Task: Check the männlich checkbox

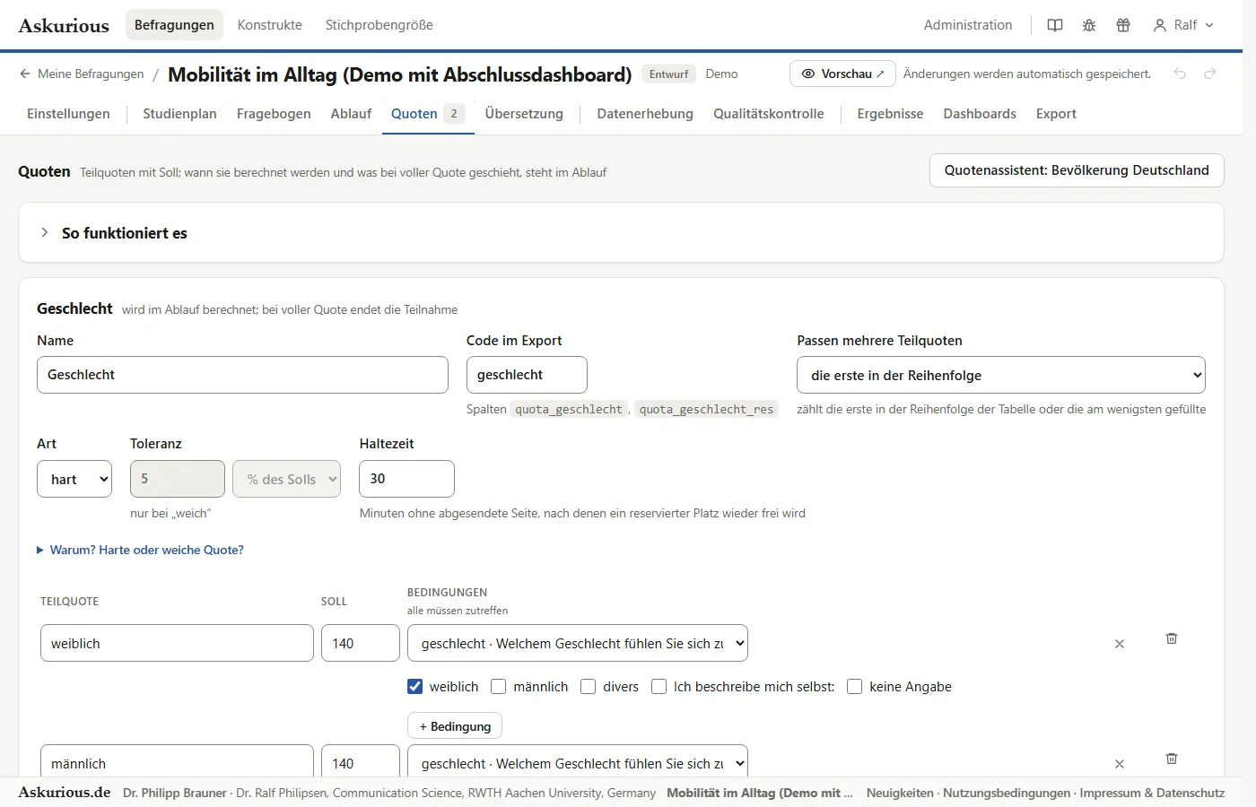Action: pos(499,687)
